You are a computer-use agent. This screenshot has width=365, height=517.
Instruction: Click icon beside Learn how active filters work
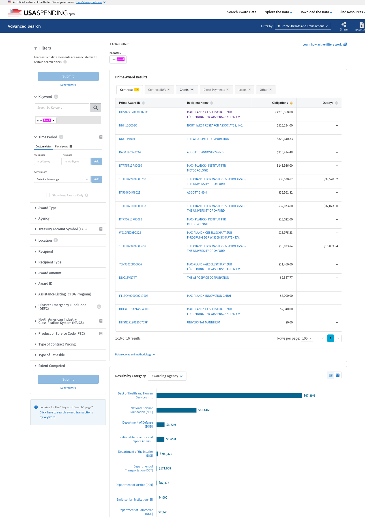tap(345, 44)
